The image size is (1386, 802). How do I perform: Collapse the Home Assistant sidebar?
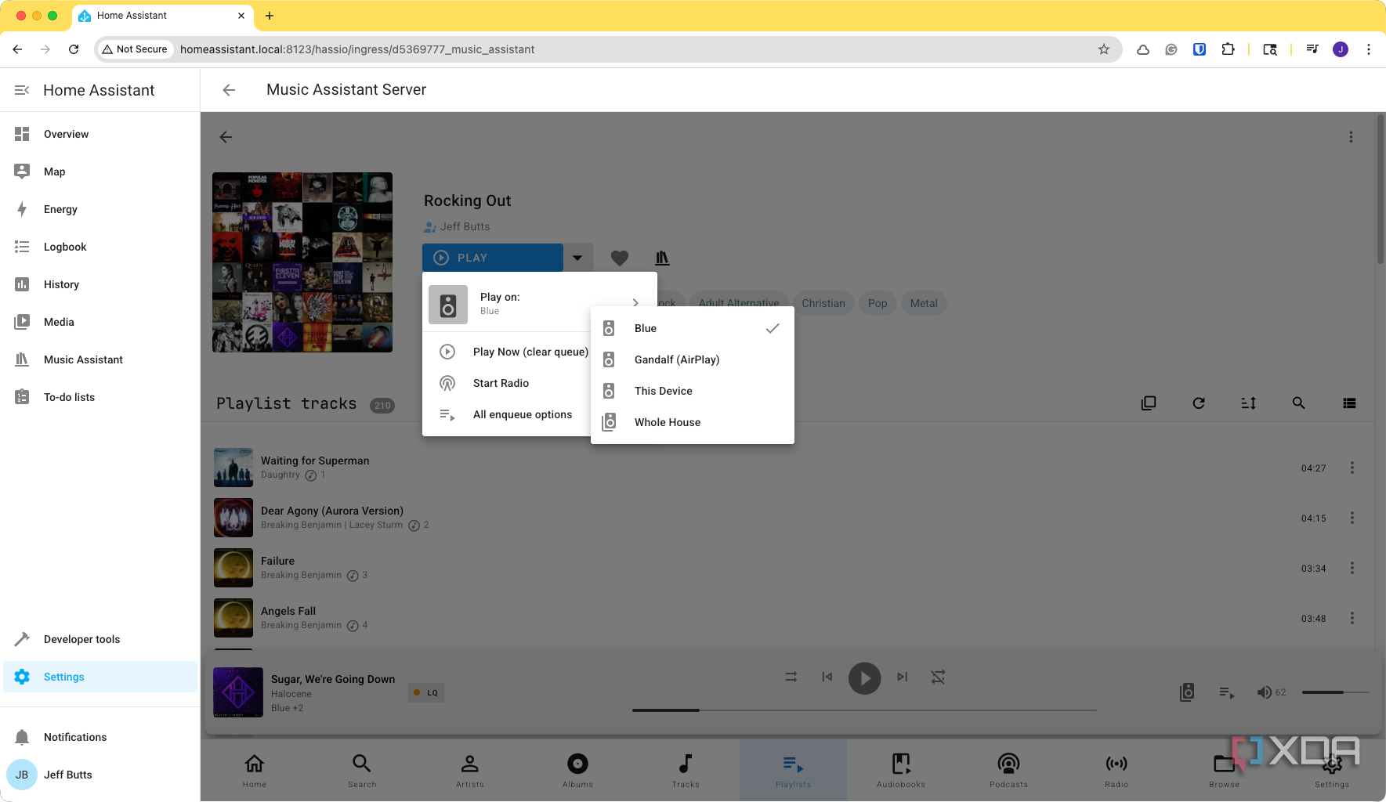pyautogui.click(x=22, y=90)
